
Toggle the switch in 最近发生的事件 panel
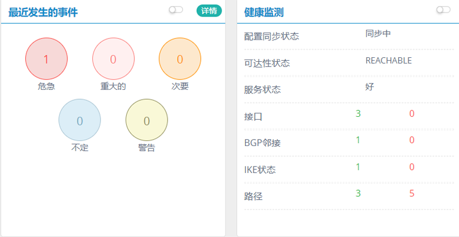176,10
